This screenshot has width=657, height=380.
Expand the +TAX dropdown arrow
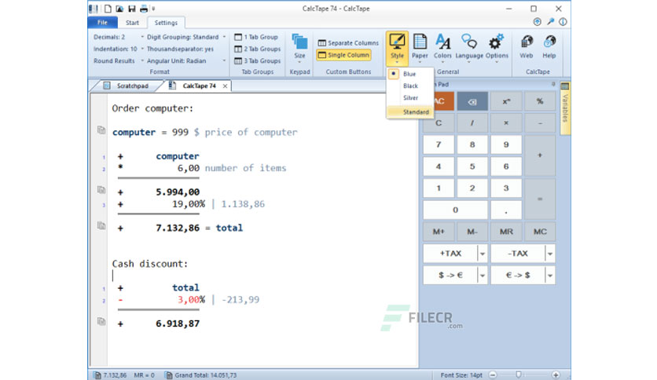click(x=483, y=254)
